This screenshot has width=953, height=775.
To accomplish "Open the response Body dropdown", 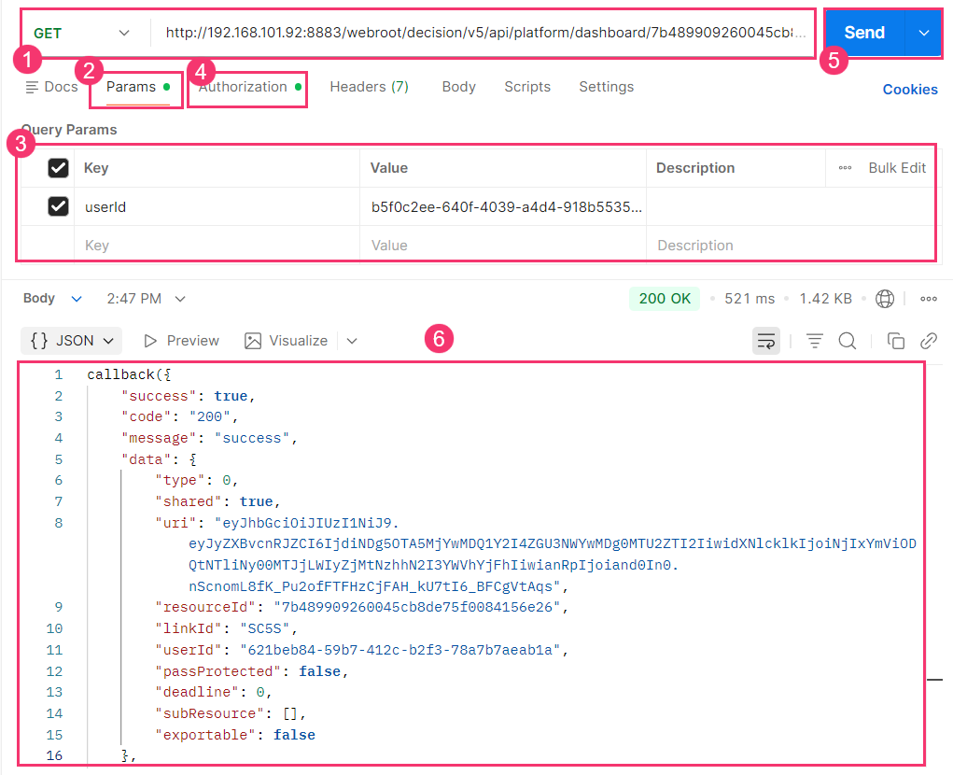I will click(52, 299).
